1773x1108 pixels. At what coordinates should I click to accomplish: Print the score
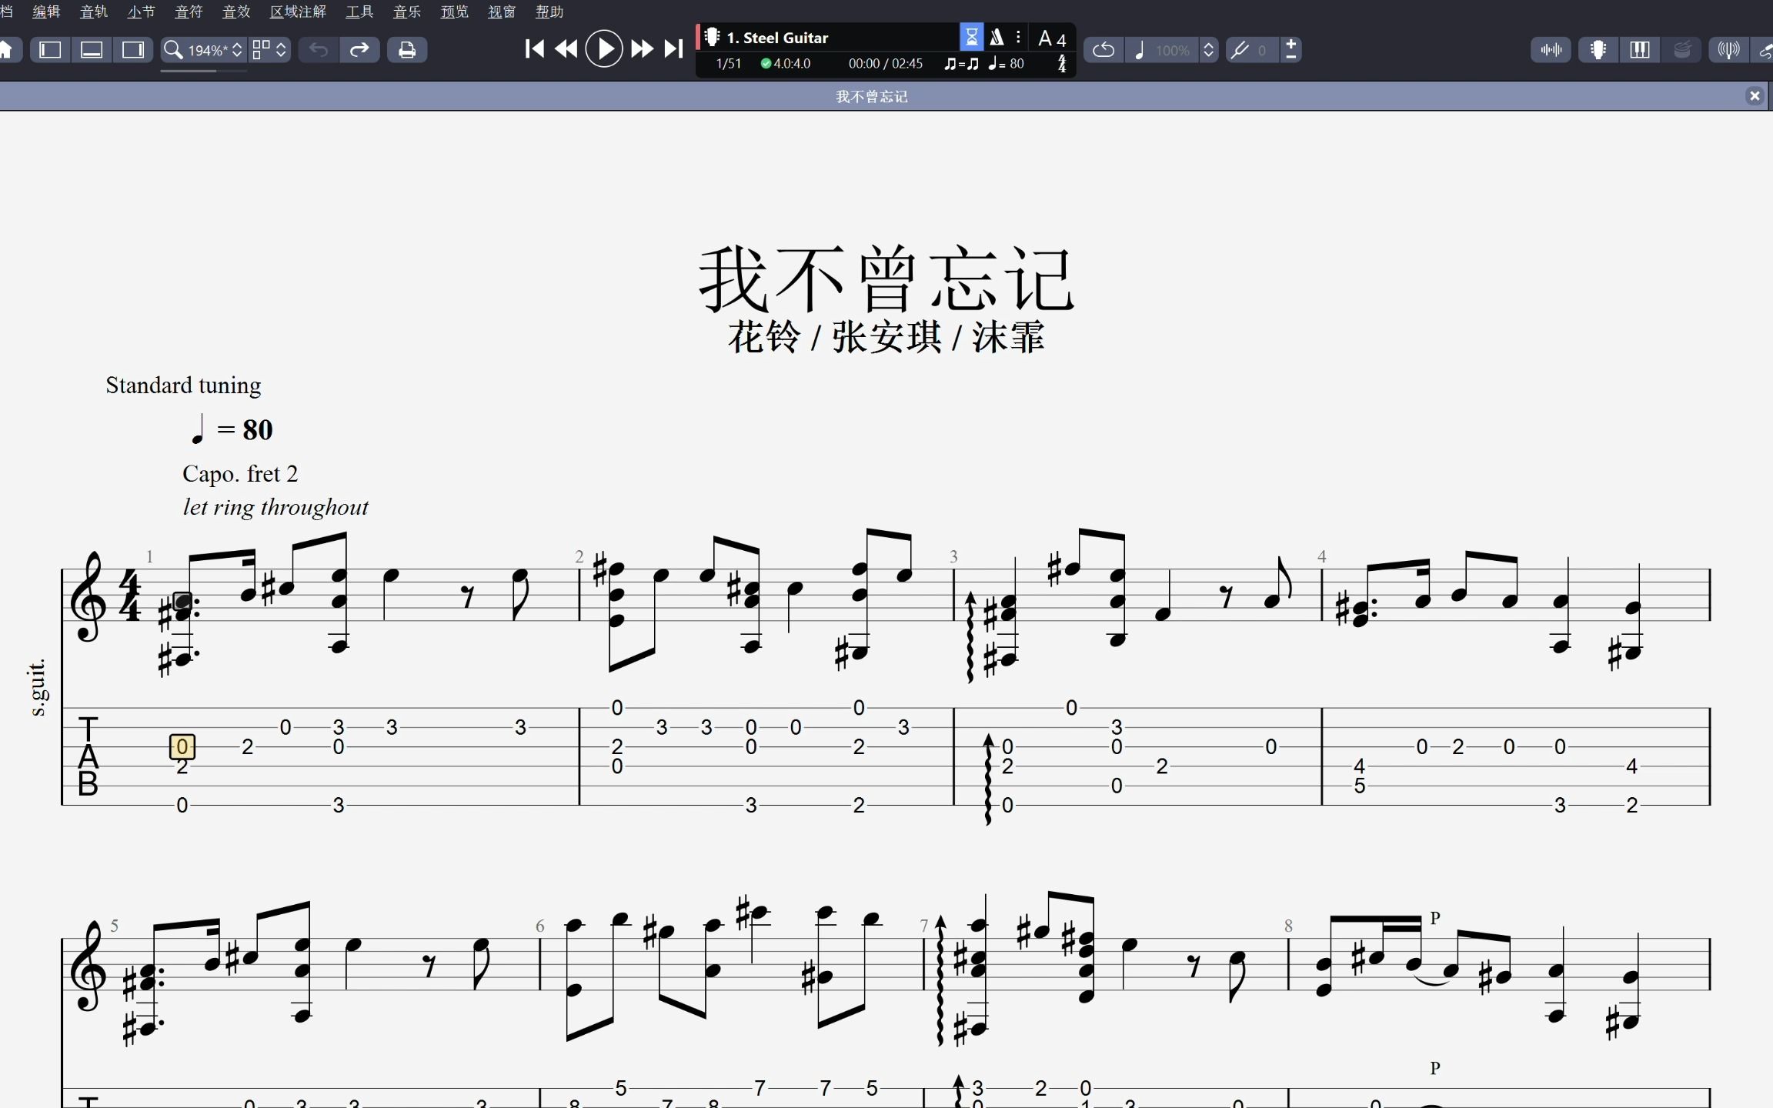pyautogui.click(x=407, y=50)
